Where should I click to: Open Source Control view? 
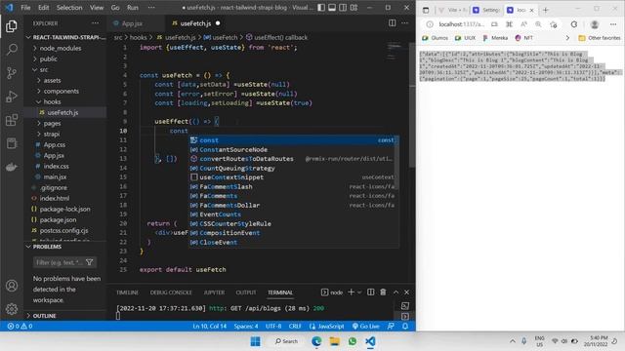[12, 73]
